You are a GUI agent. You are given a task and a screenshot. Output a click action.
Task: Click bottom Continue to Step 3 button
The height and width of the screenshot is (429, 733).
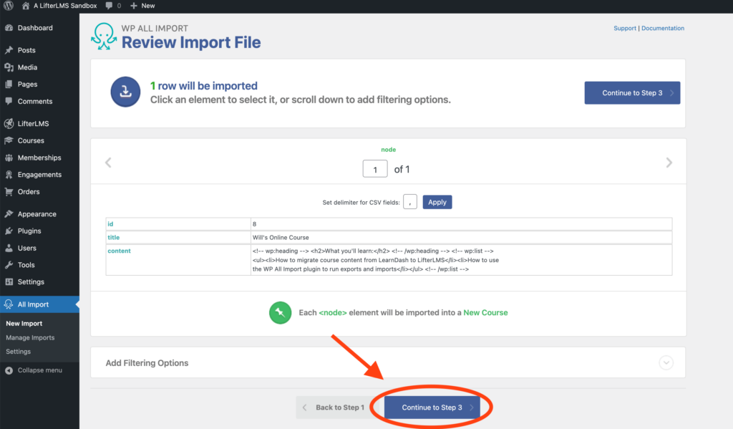point(432,407)
